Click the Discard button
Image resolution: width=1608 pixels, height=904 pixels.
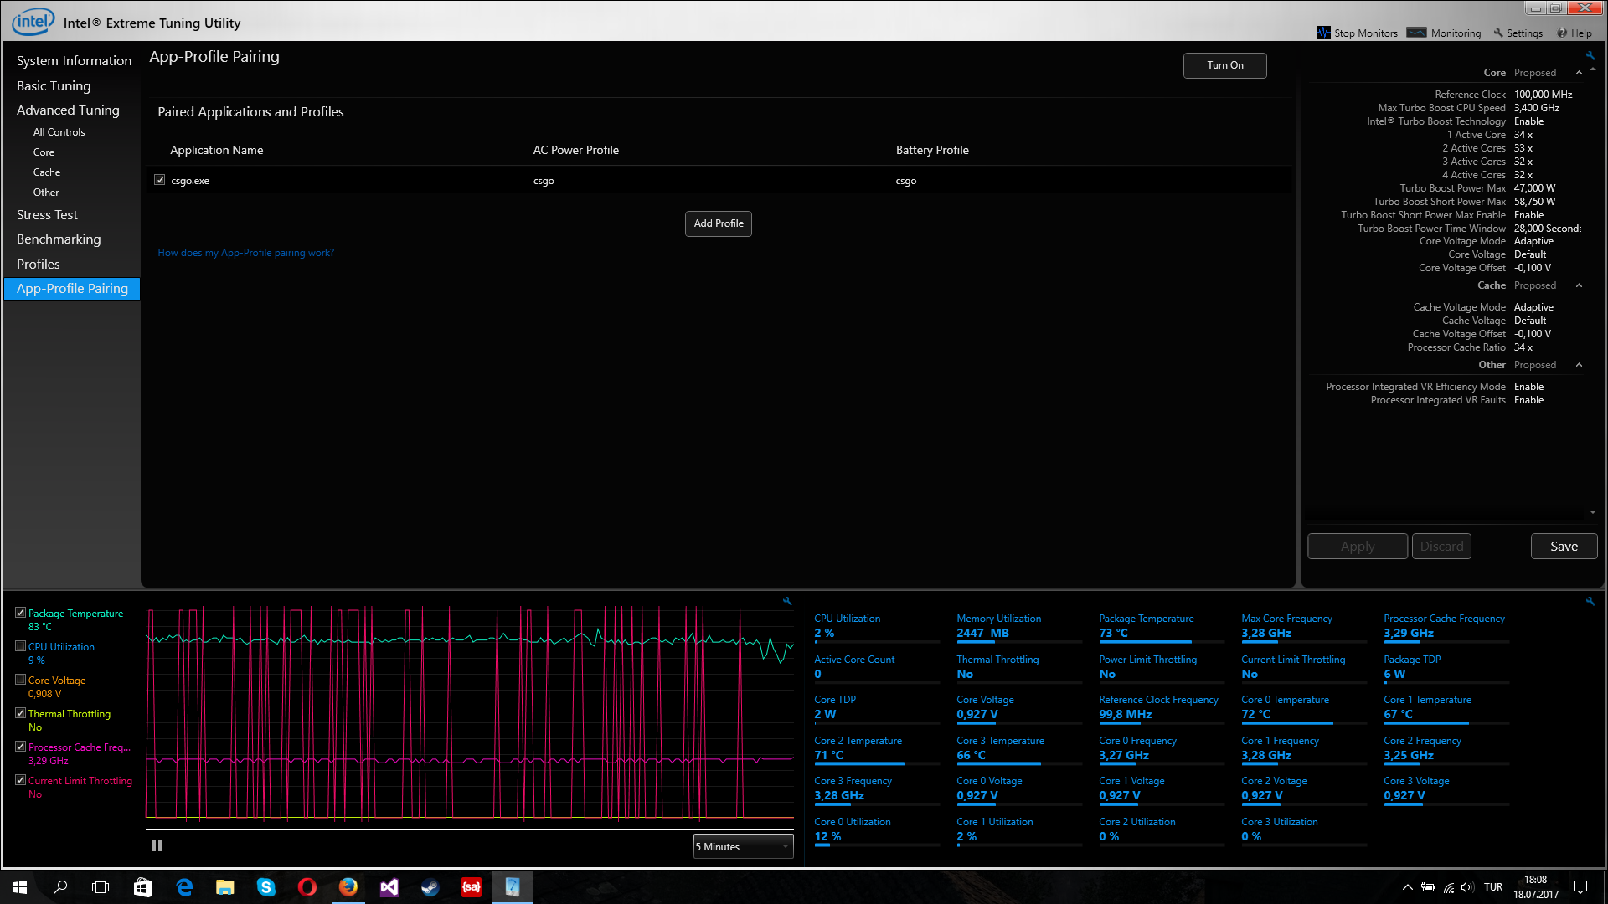click(1441, 547)
